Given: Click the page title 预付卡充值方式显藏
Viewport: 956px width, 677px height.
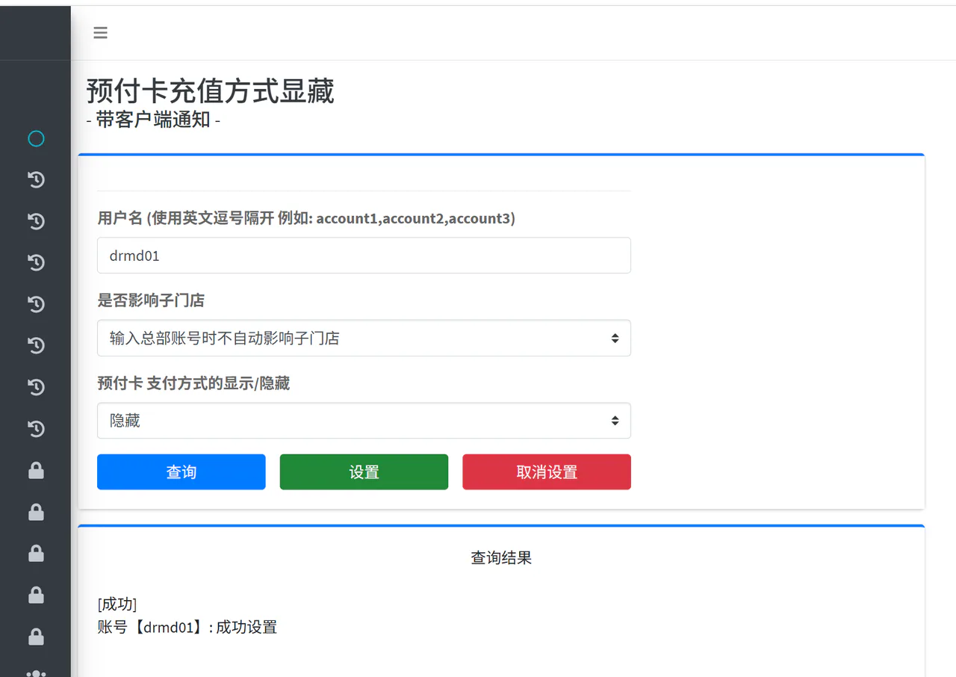Looking at the screenshot, I should pyautogui.click(x=211, y=91).
